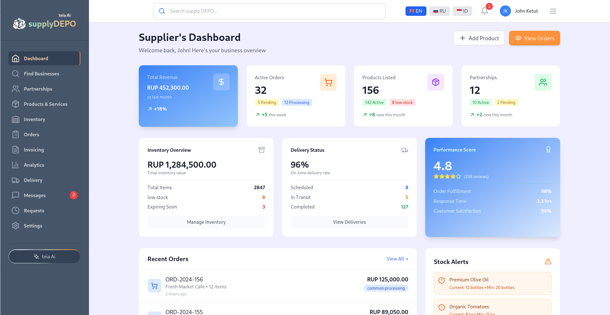Open the Premium Olive Oil alert

coord(493,283)
